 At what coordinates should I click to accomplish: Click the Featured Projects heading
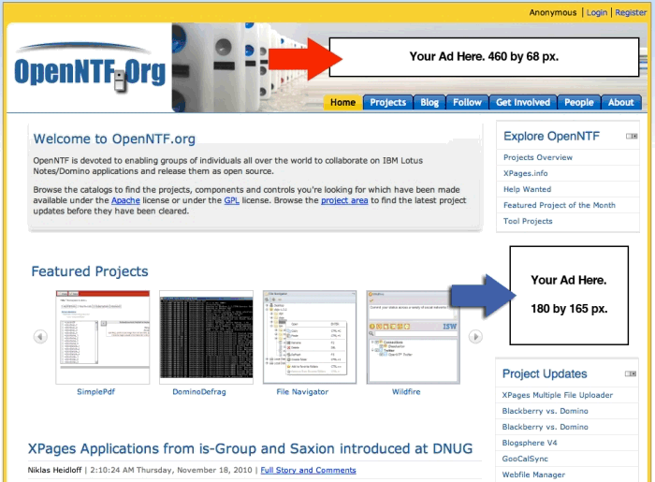pyautogui.click(x=90, y=271)
